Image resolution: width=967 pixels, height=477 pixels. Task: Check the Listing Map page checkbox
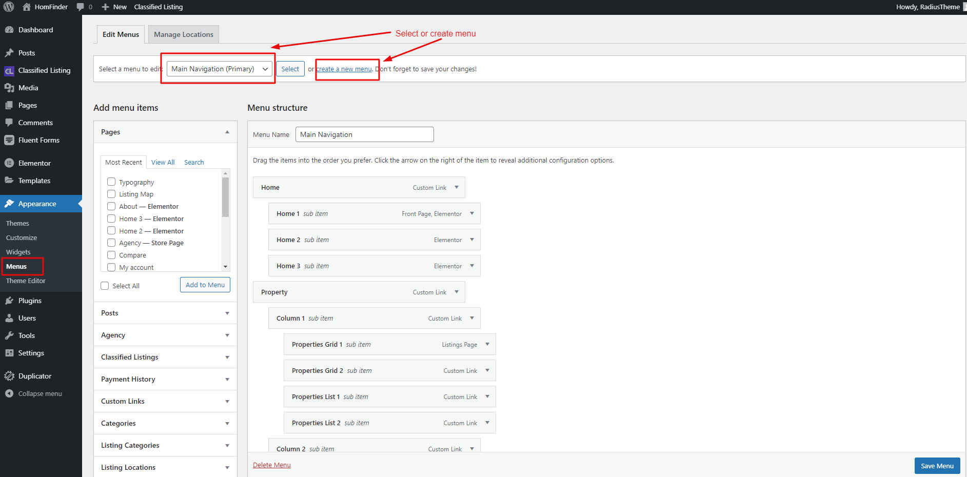click(x=111, y=194)
